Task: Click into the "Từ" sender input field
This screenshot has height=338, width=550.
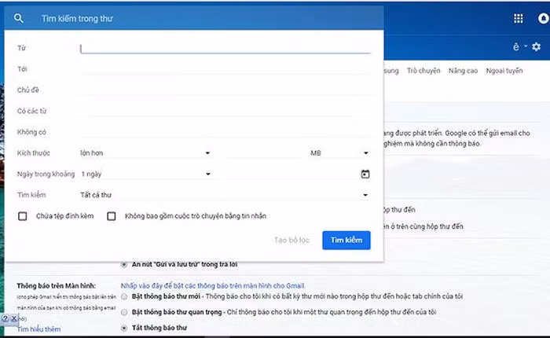Action: coord(225,49)
